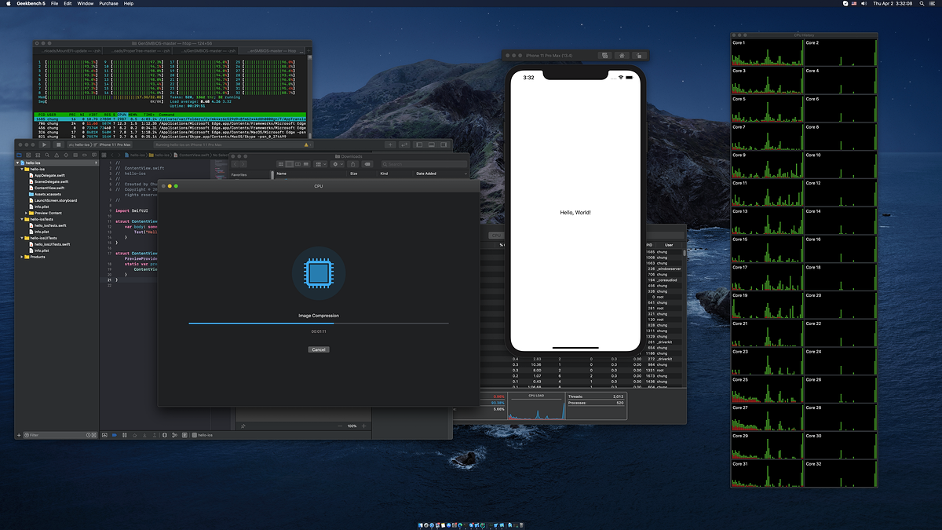Toggle the Xcode right inspector panel button
This screenshot has width=942, height=530.
[443, 144]
